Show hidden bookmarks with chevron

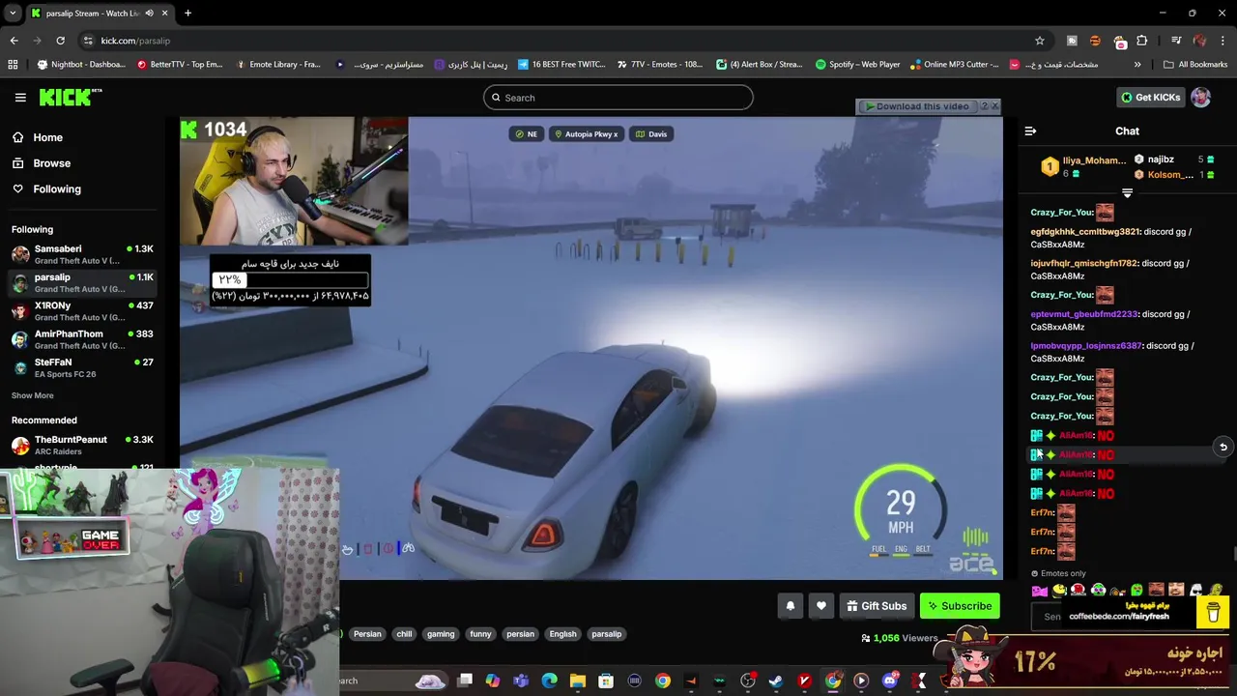1137,65
